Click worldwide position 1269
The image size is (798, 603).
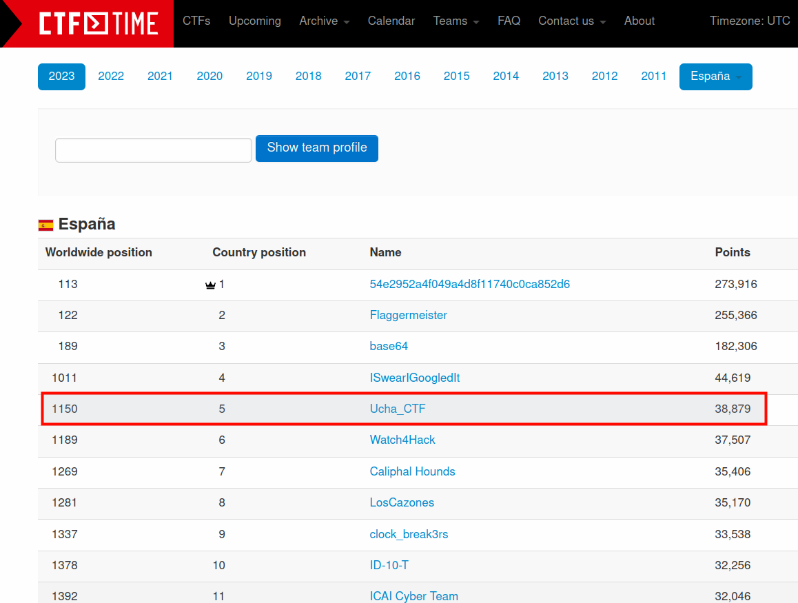(x=65, y=471)
